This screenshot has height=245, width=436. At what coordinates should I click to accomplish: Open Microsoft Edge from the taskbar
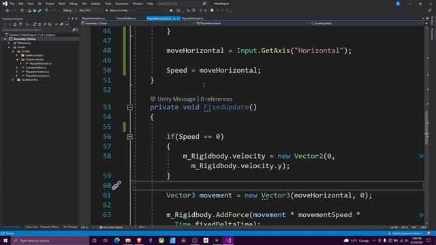tap(116, 240)
